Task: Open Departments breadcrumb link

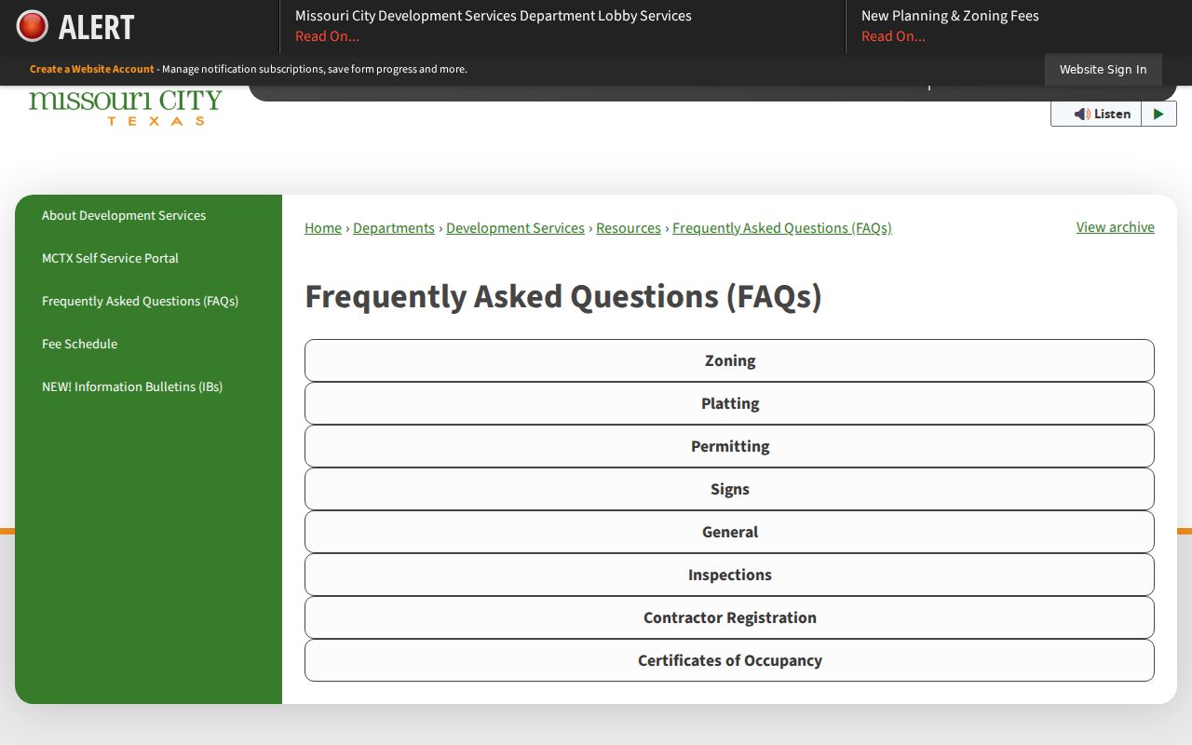Action: [x=394, y=228]
